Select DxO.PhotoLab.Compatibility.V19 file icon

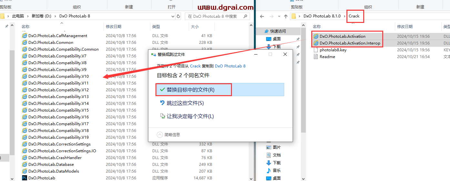coord(24,137)
